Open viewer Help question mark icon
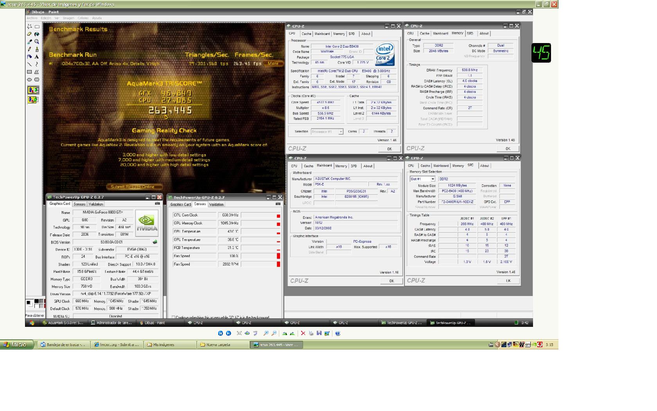 [337, 333]
